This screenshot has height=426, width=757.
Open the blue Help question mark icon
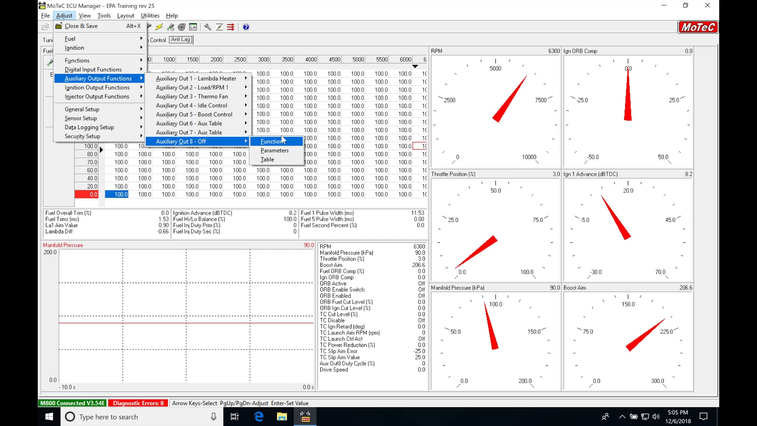pos(246,27)
